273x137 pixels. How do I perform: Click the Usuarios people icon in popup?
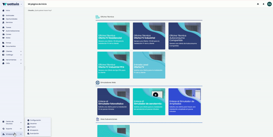28,124
